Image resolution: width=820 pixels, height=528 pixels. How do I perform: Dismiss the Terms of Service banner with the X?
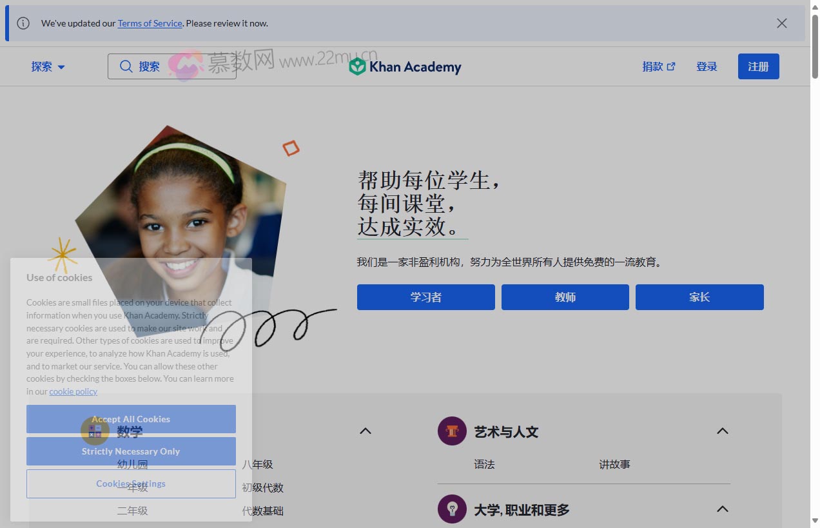(x=782, y=23)
